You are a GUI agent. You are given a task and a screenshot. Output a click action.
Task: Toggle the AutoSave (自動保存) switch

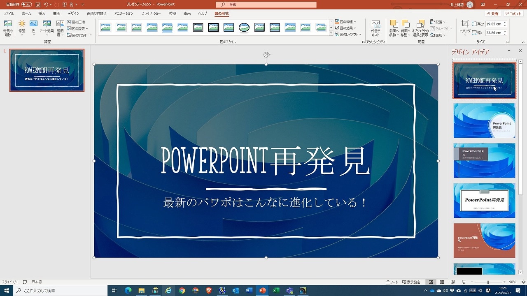[26, 5]
